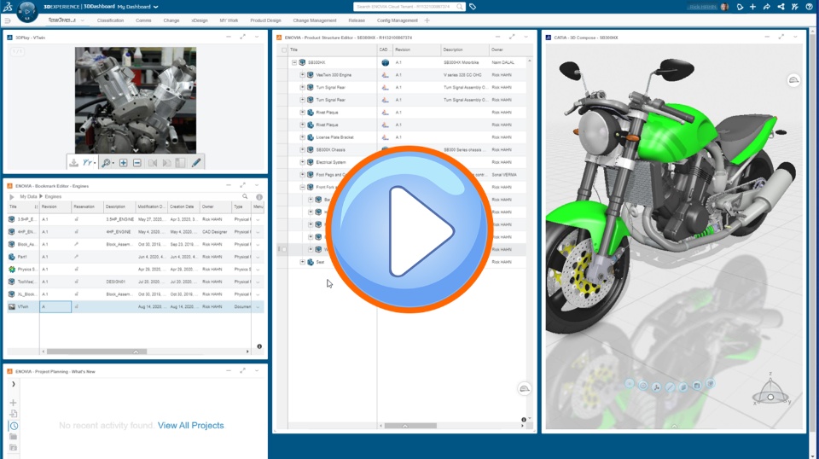This screenshot has width=819, height=459.
Task: Click the 'CAD Designer' owner cell
Action: click(x=215, y=232)
